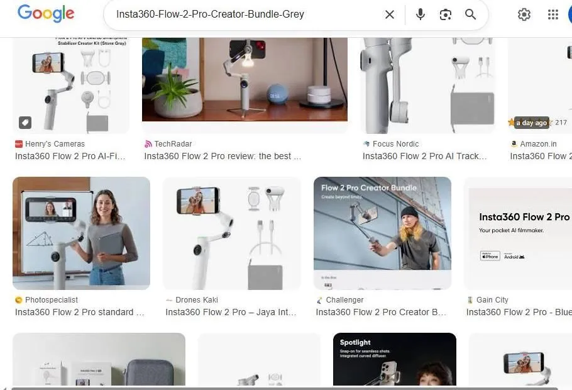The image size is (572, 390).
Task: Open 'Insta360 Flow 2 Pro AI-Fi...' title
Action: coord(70,156)
